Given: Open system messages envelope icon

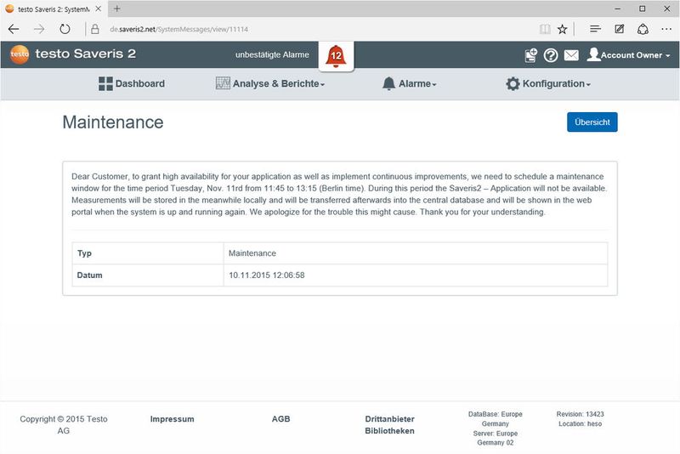Looking at the screenshot, I should point(571,55).
